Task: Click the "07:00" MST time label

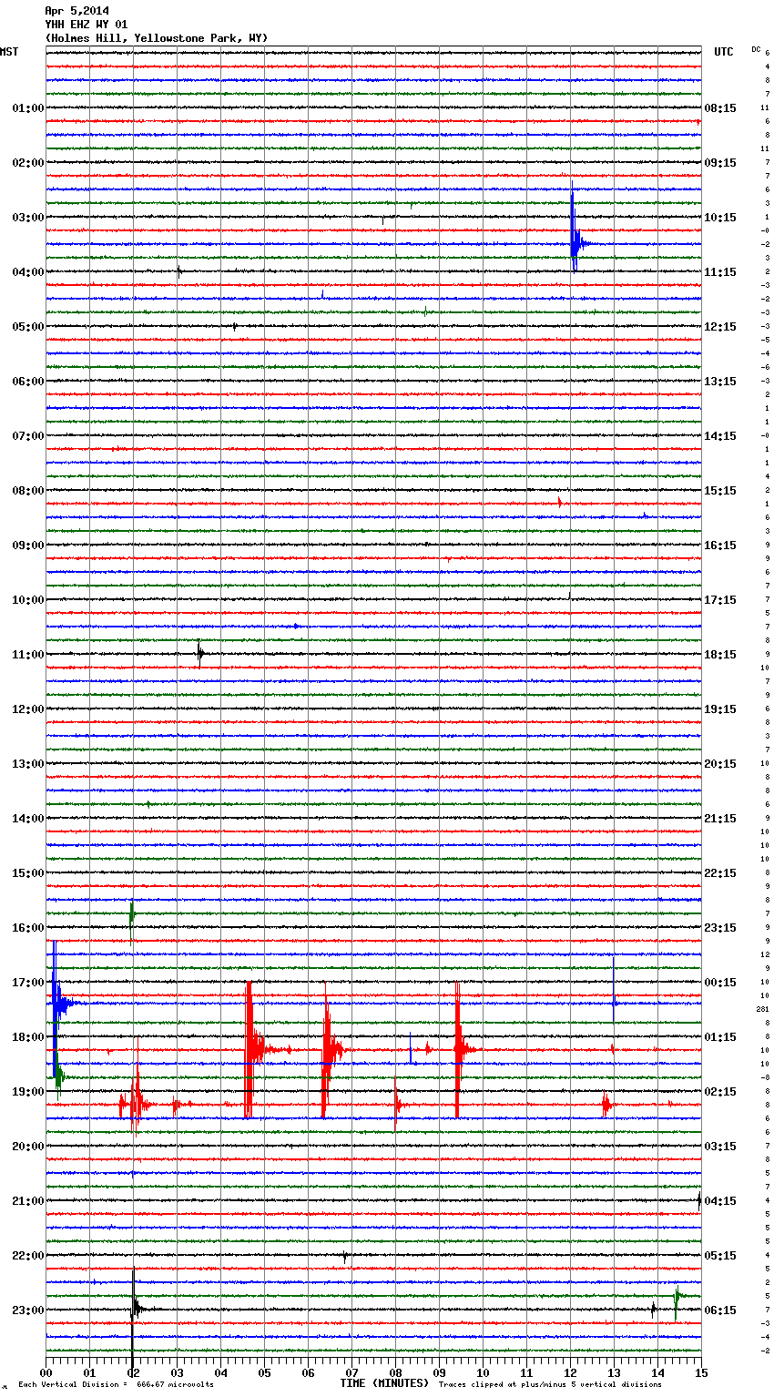Action: (x=28, y=436)
